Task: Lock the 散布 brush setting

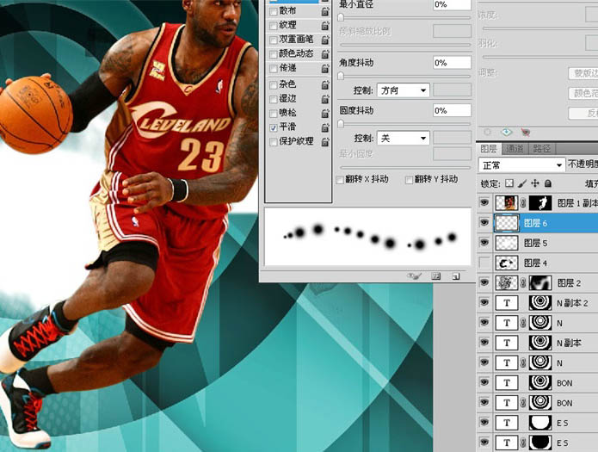Action: point(325,11)
